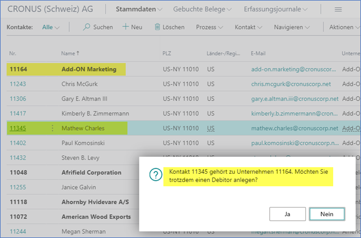Open the hamburger menu icon

click(338, 10)
